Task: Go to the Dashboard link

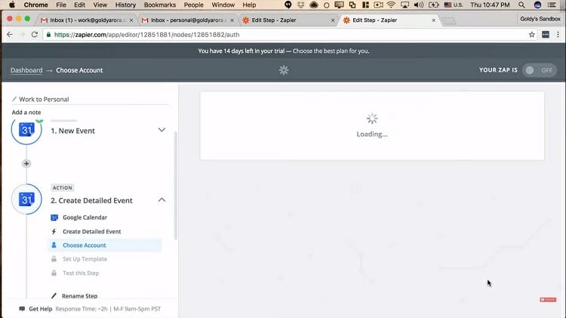Action: pos(26,70)
